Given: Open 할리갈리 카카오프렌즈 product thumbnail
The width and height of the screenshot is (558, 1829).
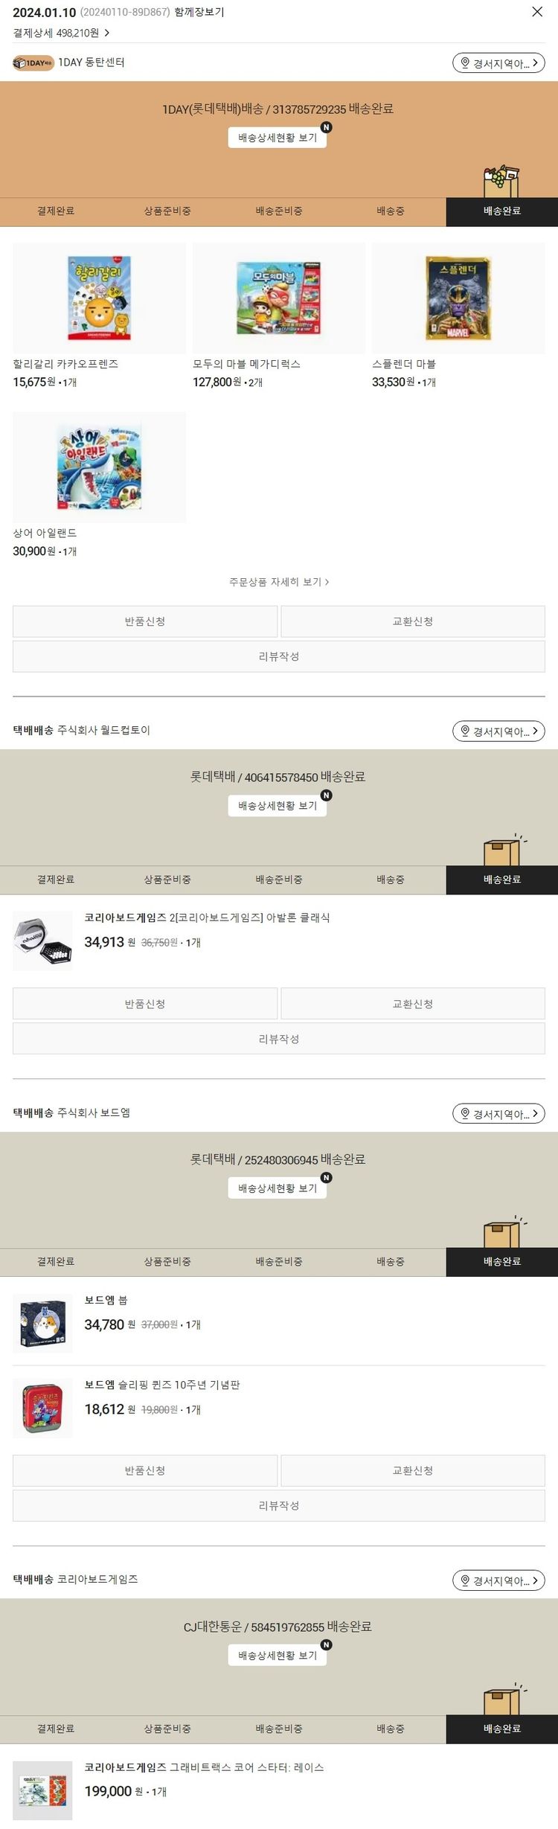Looking at the screenshot, I should [99, 298].
